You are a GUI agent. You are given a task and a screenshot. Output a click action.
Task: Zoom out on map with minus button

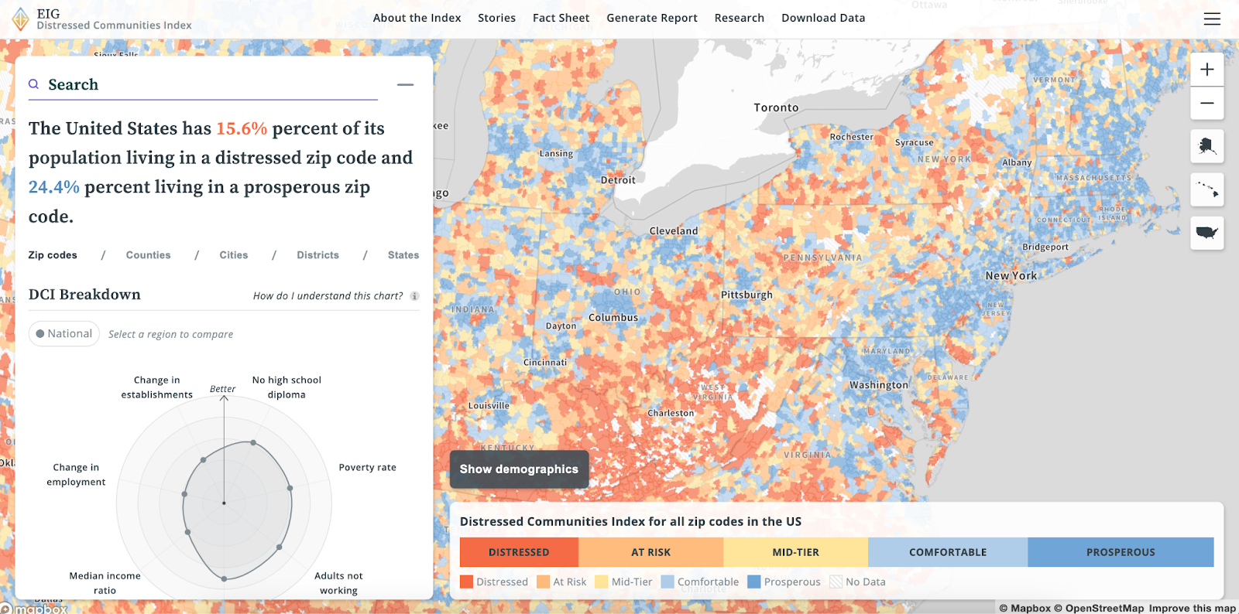pyautogui.click(x=1206, y=103)
